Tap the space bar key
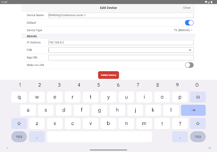This screenshot has height=152, width=217. click(100, 137)
